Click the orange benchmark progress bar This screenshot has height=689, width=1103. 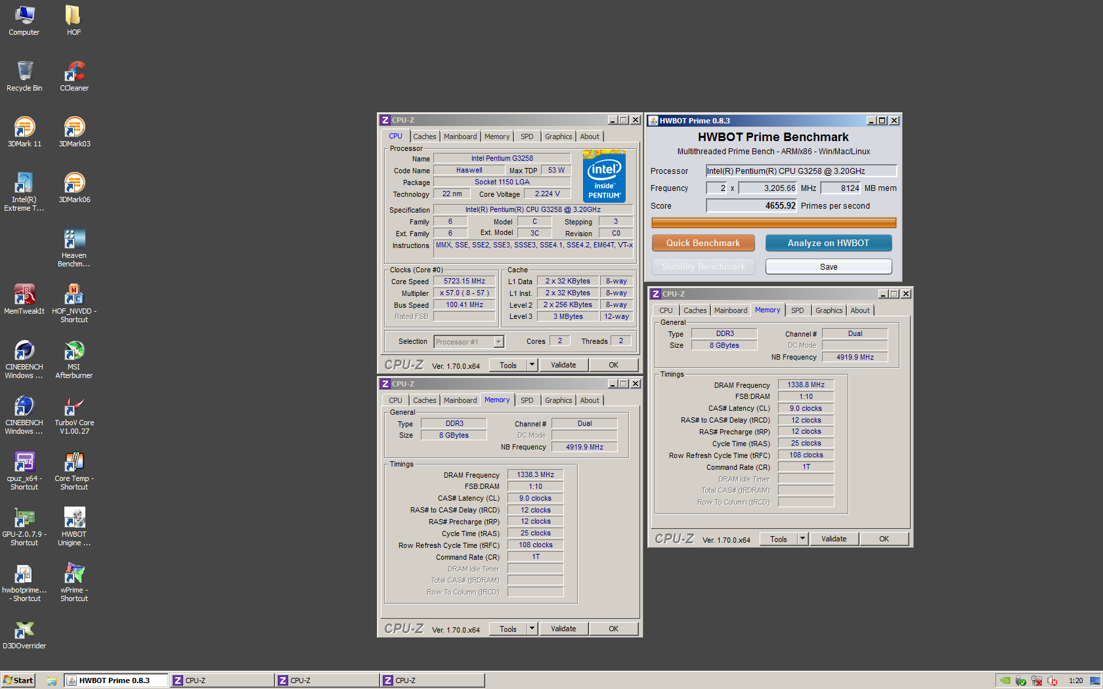click(774, 222)
